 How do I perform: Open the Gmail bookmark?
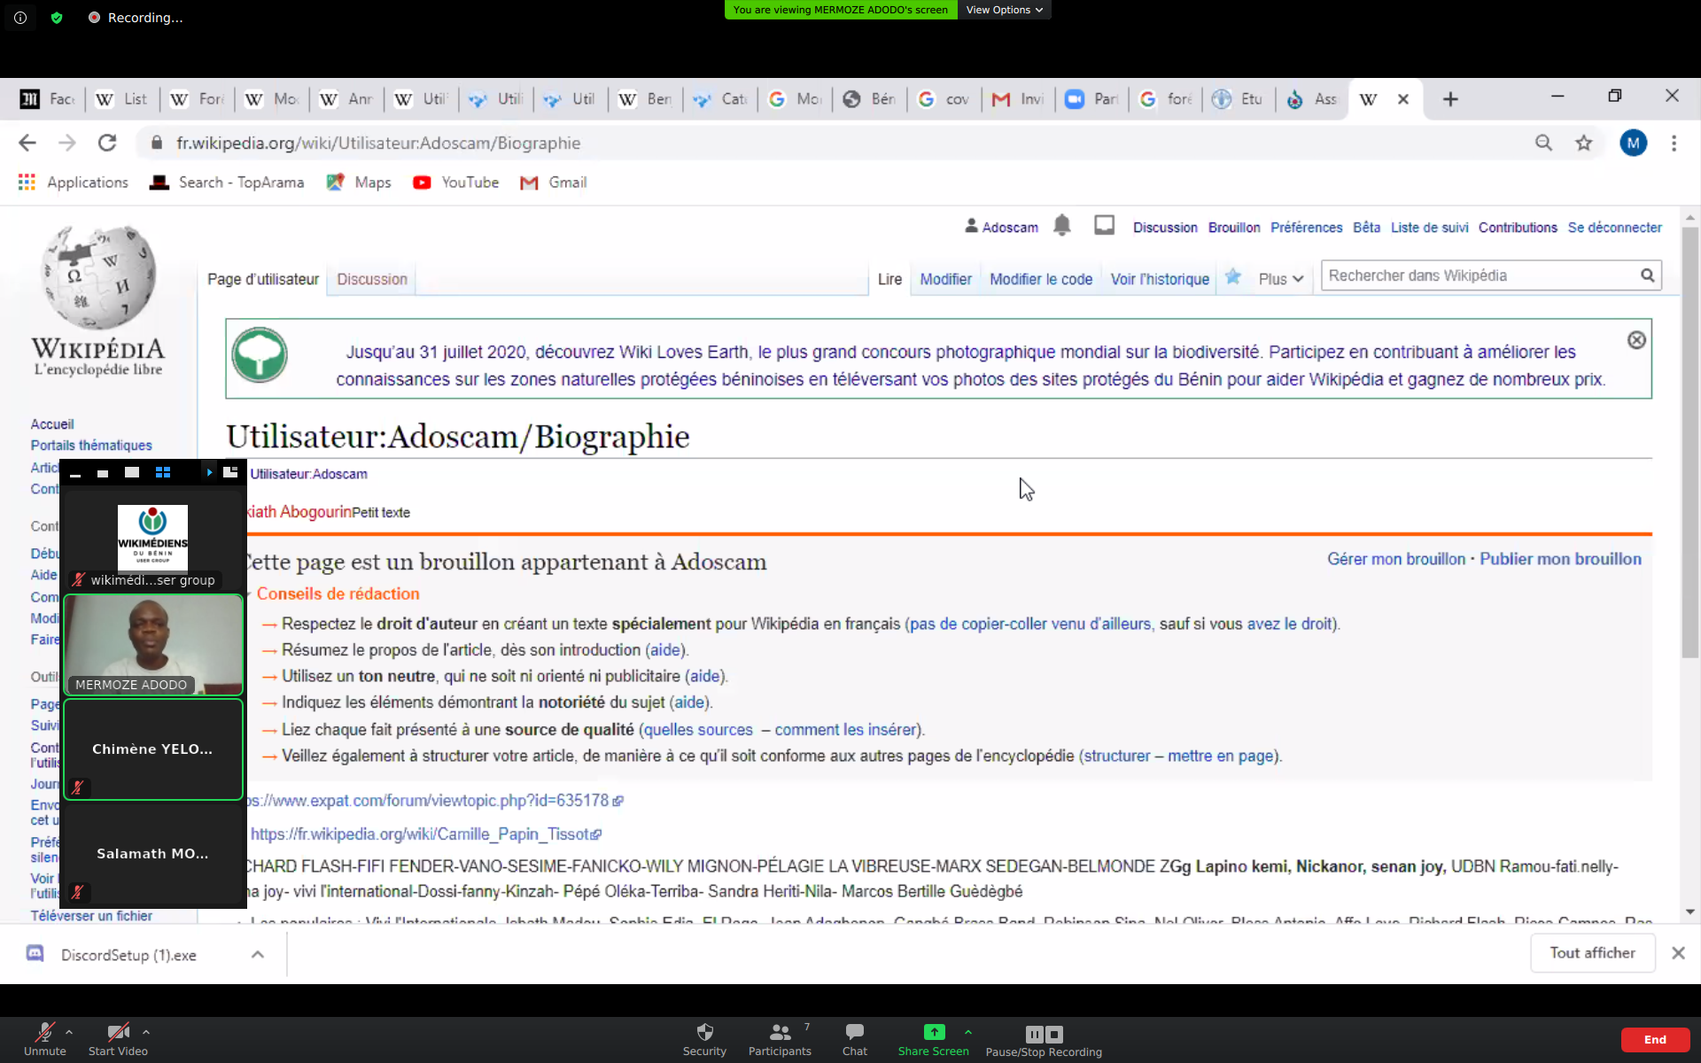coord(554,182)
